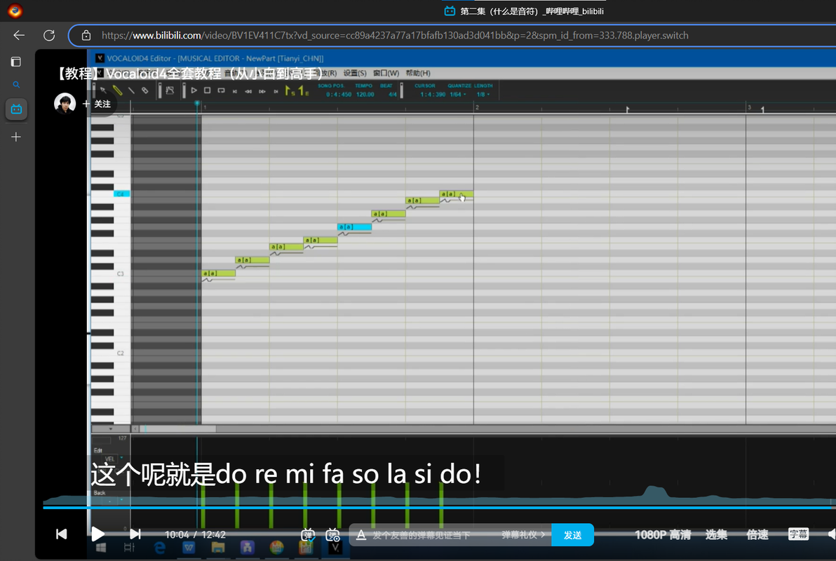Toggle danmaku display on the player
This screenshot has height=561, width=836.
coord(308,534)
